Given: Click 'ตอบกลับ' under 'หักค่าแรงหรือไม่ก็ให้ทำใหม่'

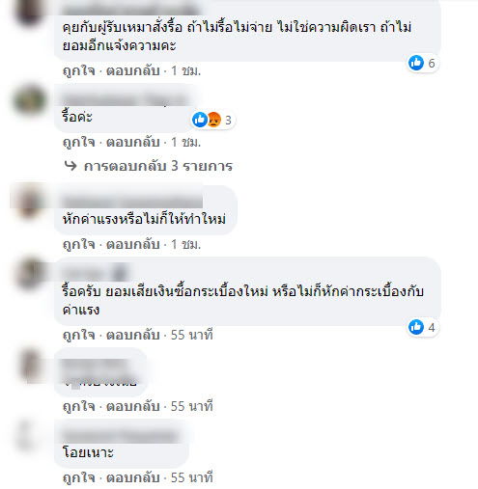Looking at the screenshot, I should [133, 245].
